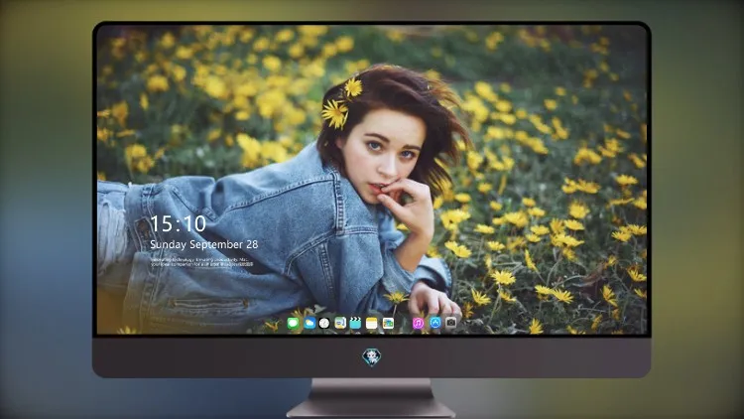
Task: Open the blue App Store icon
Action: tap(435, 324)
